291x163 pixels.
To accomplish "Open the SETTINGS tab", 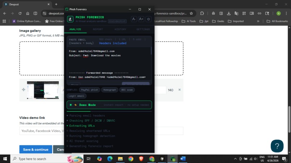I will pyautogui.click(x=143, y=30).
